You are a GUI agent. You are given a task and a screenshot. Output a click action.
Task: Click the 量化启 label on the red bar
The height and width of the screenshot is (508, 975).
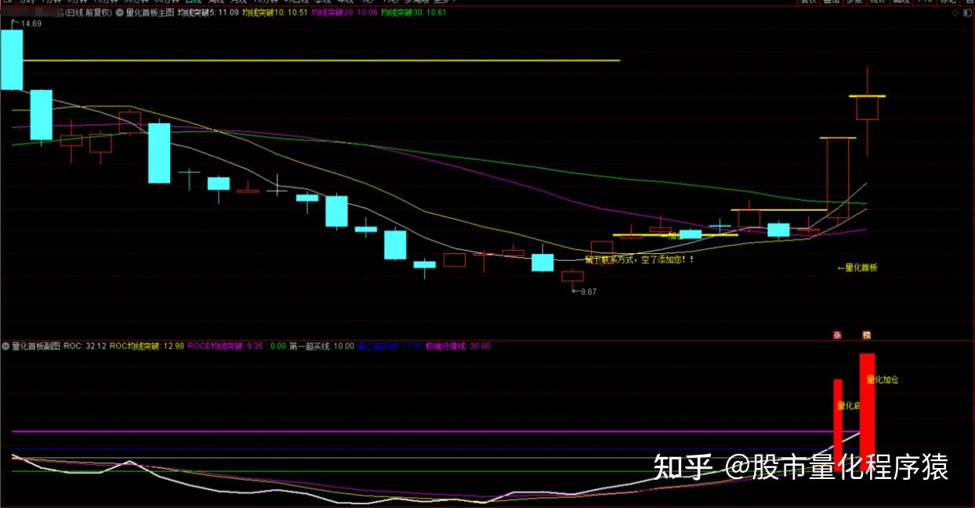tap(849, 406)
